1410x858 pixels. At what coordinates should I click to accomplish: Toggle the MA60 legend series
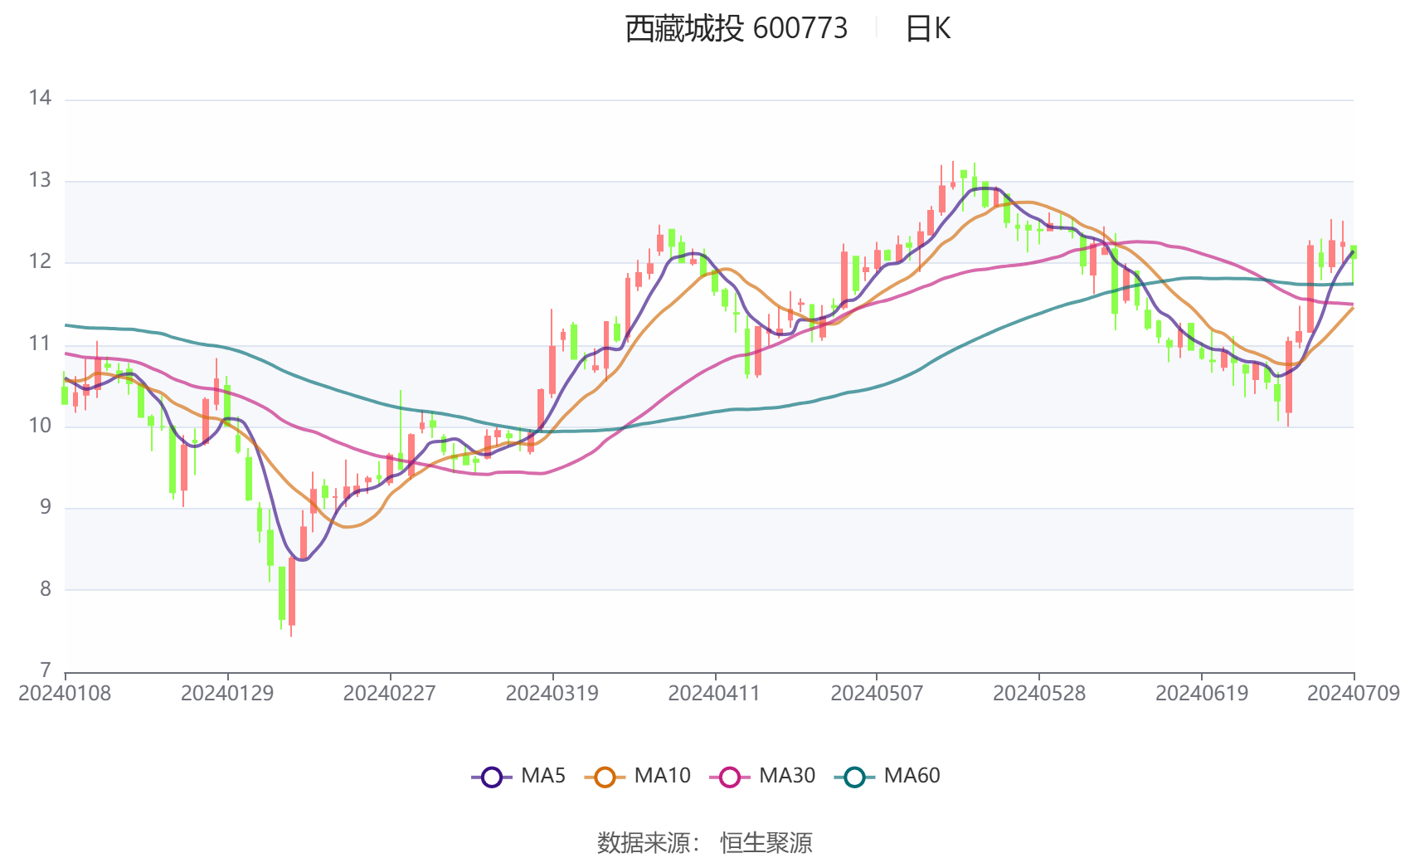coord(887,777)
